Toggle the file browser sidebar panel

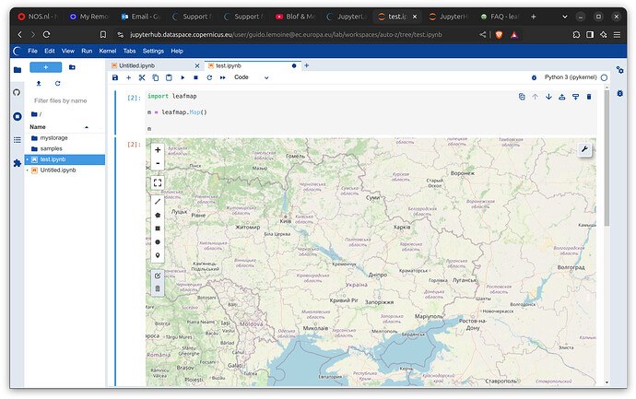(x=17, y=69)
